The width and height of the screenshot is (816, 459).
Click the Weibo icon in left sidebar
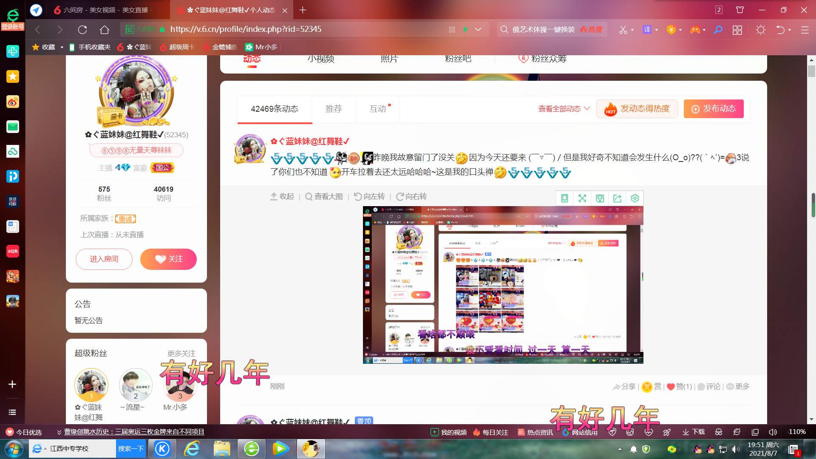click(12, 102)
